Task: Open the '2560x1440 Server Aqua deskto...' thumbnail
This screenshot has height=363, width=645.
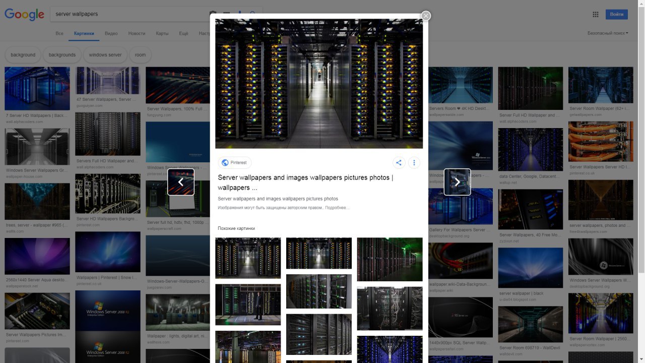Action: (37, 256)
